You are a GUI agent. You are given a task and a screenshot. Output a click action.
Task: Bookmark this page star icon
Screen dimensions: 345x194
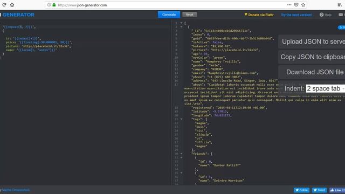(303, 5)
